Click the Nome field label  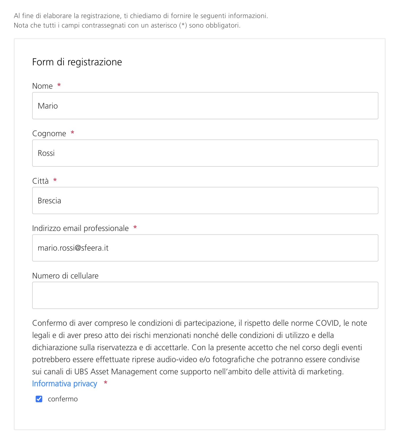42,86
